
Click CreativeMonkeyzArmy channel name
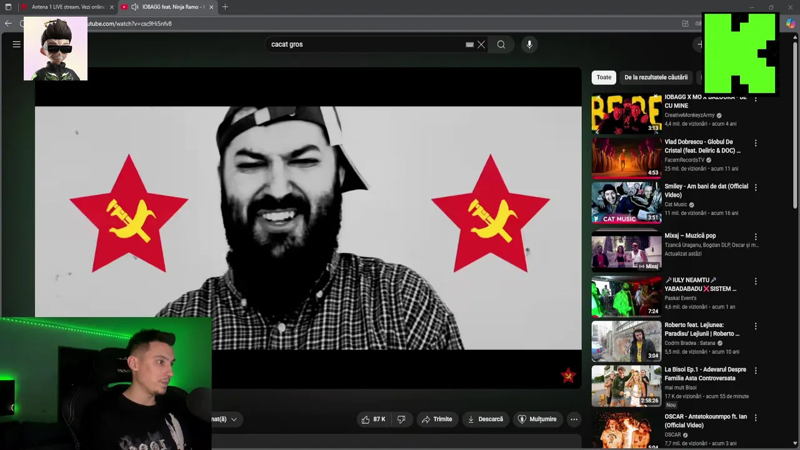click(689, 116)
